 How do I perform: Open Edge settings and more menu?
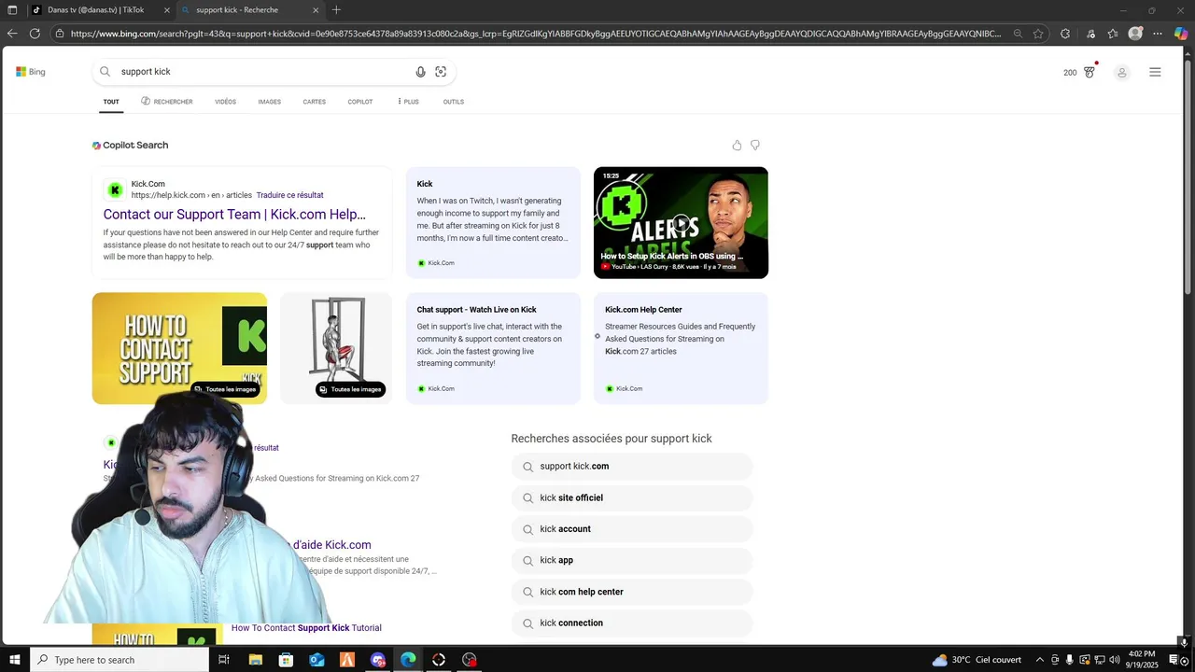[1158, 34]
